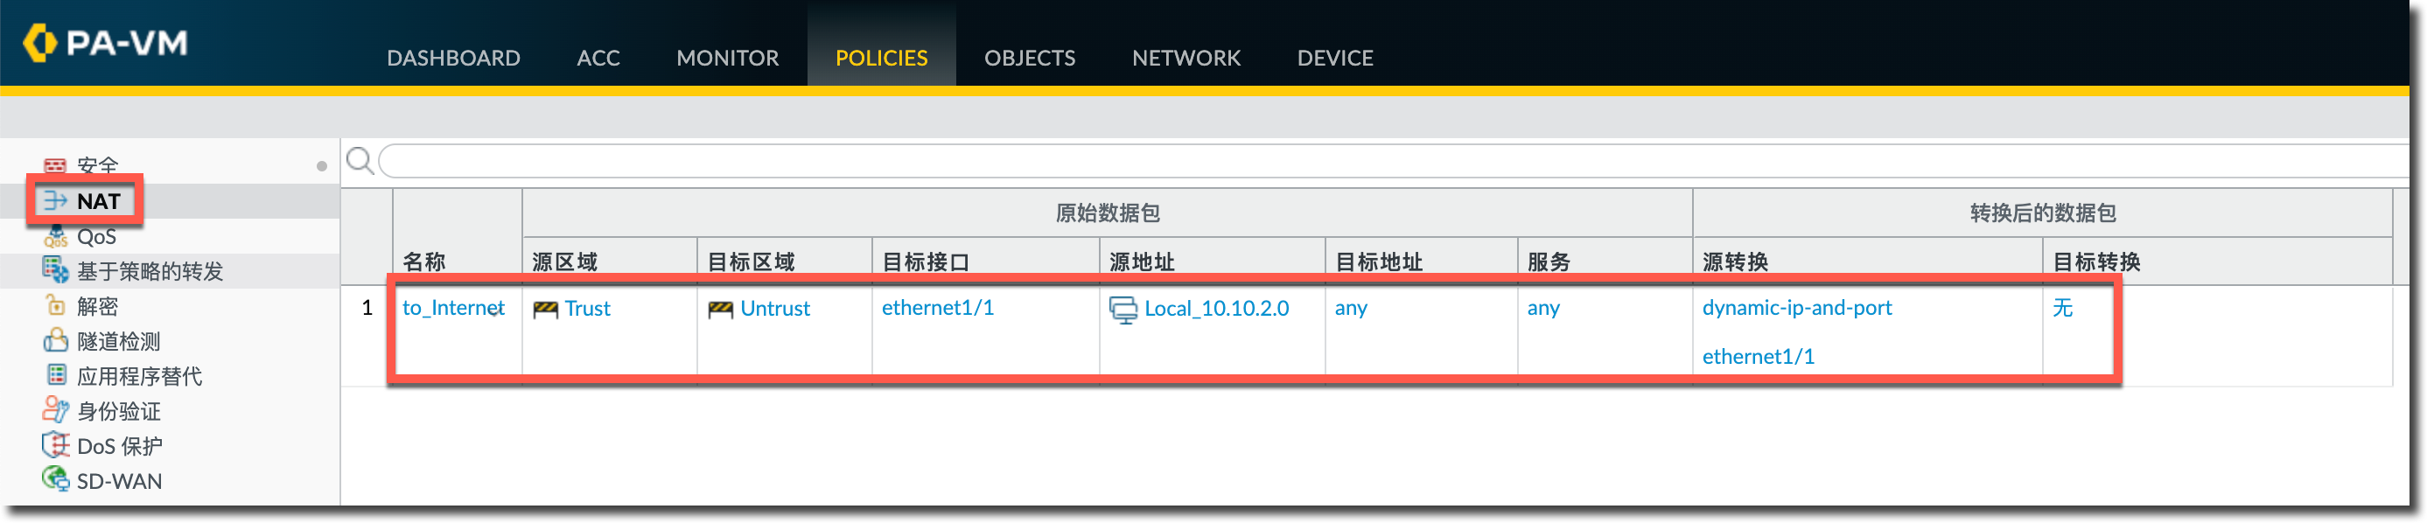Open the NETWORK tab

[1186, 58]
